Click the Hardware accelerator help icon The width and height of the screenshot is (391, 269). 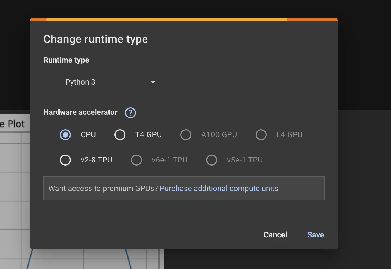[130, 113]
